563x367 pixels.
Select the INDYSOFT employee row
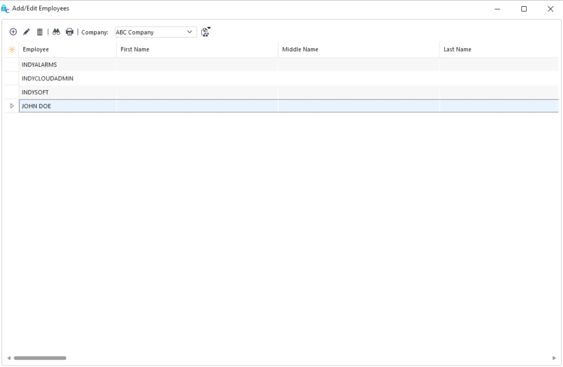tap(35, 92)
